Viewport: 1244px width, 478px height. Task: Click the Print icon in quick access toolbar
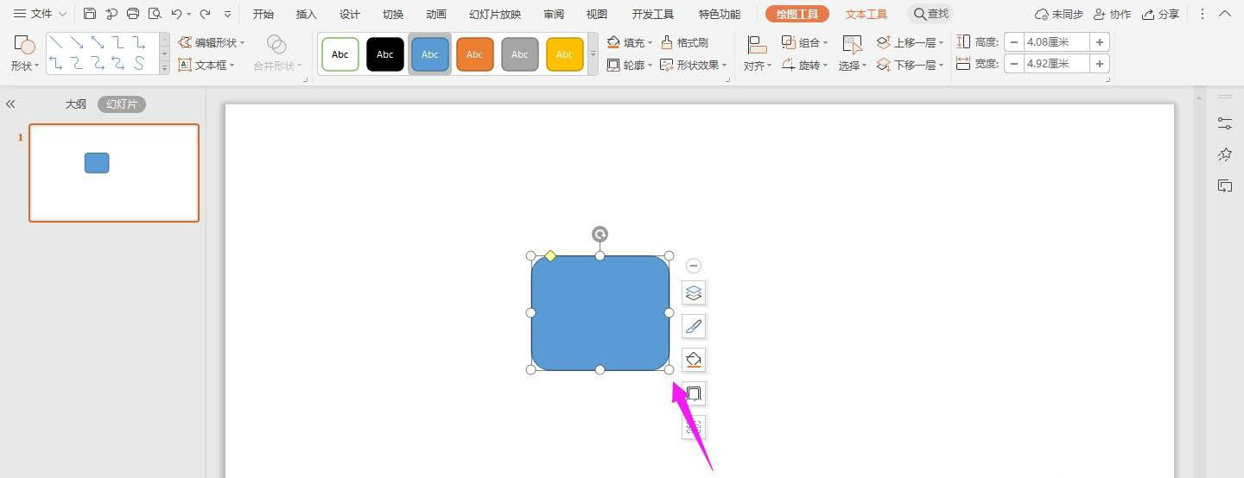coord(133,14)
